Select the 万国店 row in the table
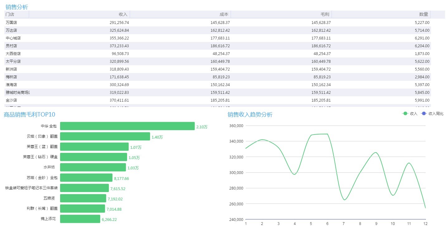 point(11,23)
